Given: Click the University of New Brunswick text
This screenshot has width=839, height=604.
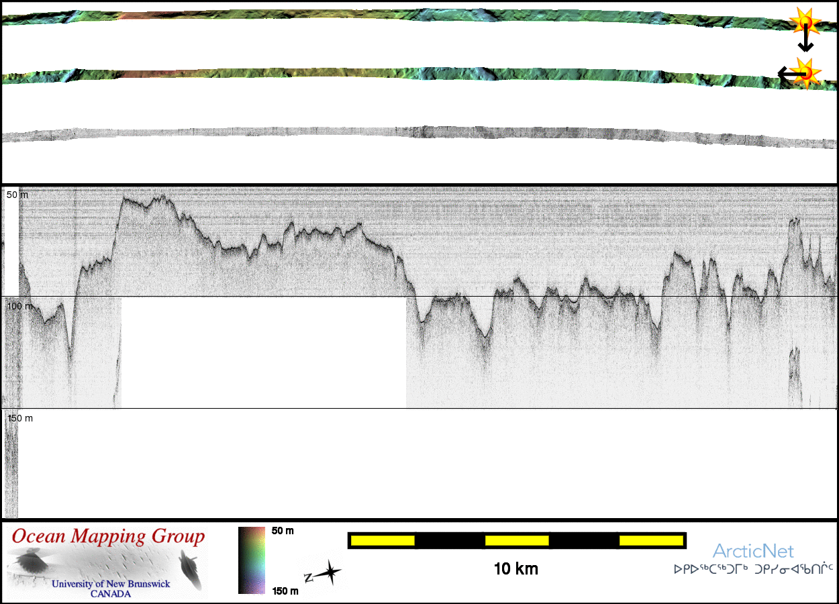Looking at the screenshot, I should click(x=111, y=584).
